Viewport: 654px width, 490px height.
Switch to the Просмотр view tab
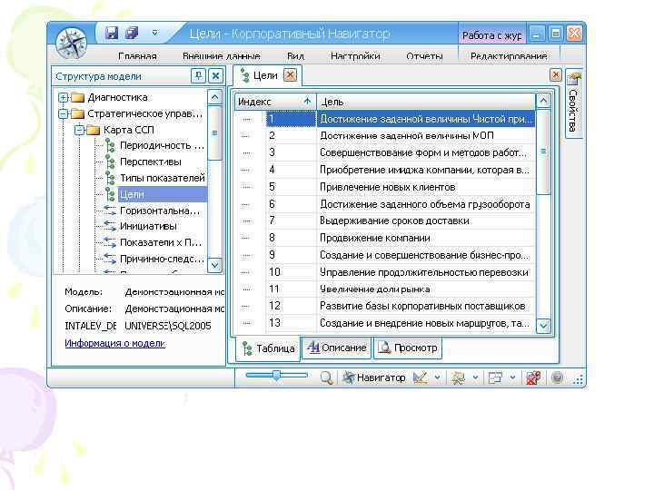408,348
